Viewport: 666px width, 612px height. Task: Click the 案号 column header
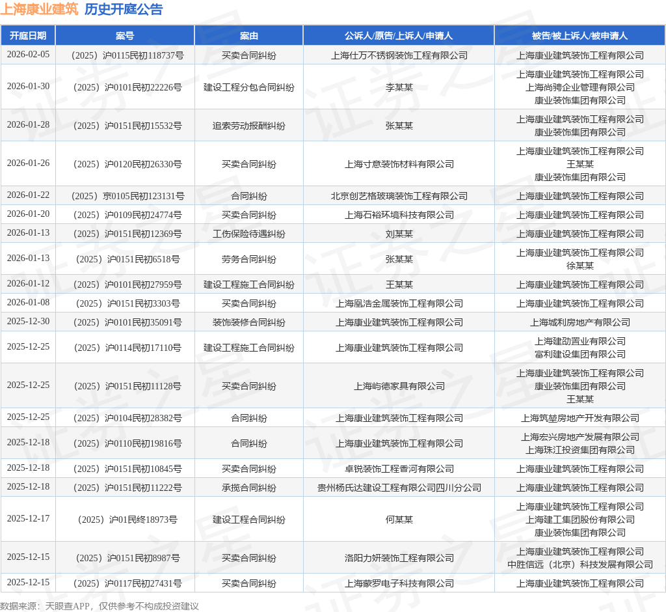[x=125, y=36]
